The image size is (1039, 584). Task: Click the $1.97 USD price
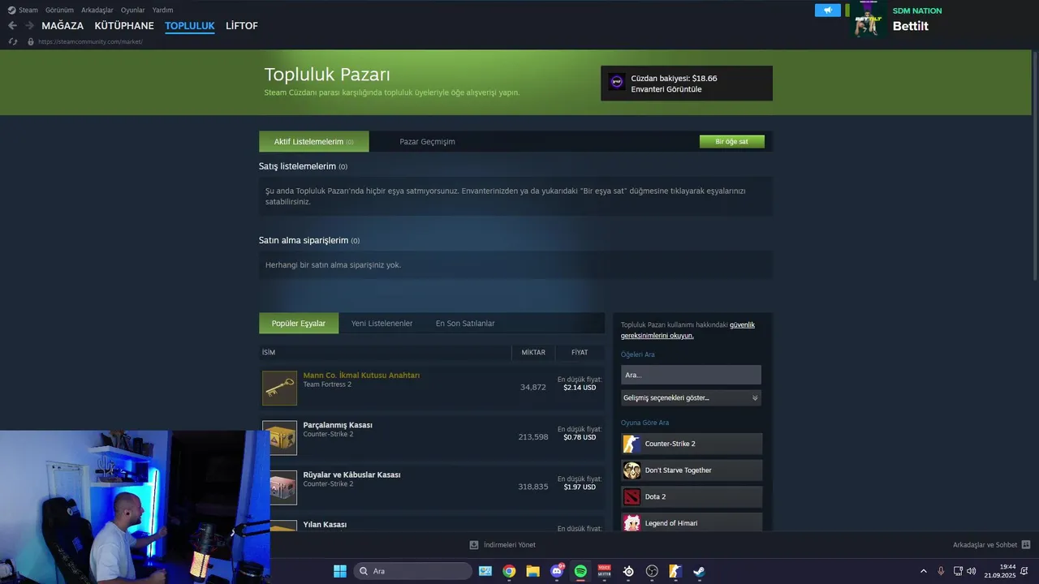pos(580,487)
